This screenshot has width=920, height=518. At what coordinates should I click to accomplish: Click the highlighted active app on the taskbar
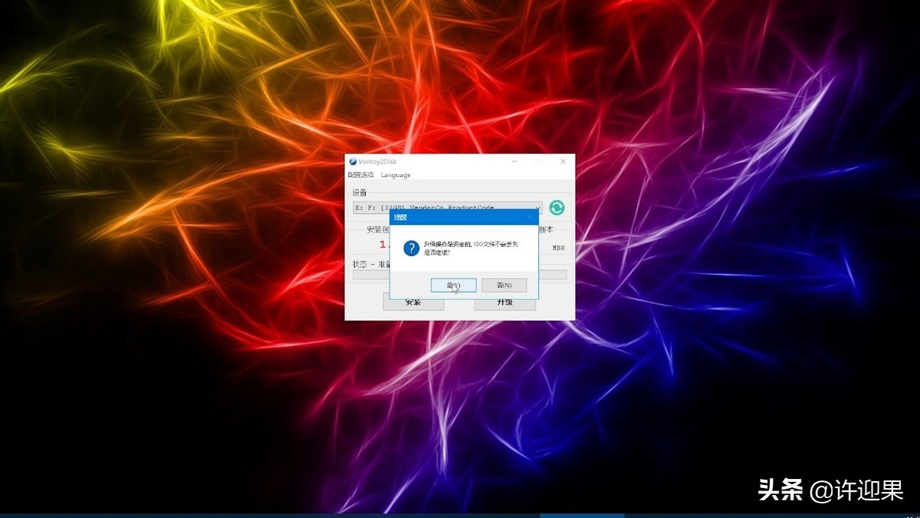tap(581, 515)
